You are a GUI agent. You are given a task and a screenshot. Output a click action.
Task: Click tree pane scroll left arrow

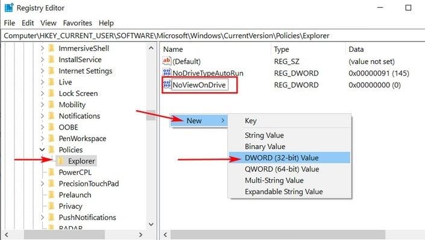pos(7,235)
